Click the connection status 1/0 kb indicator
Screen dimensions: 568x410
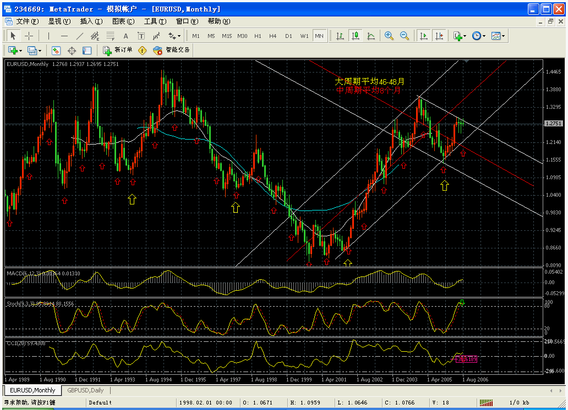(x=519, y=402)
